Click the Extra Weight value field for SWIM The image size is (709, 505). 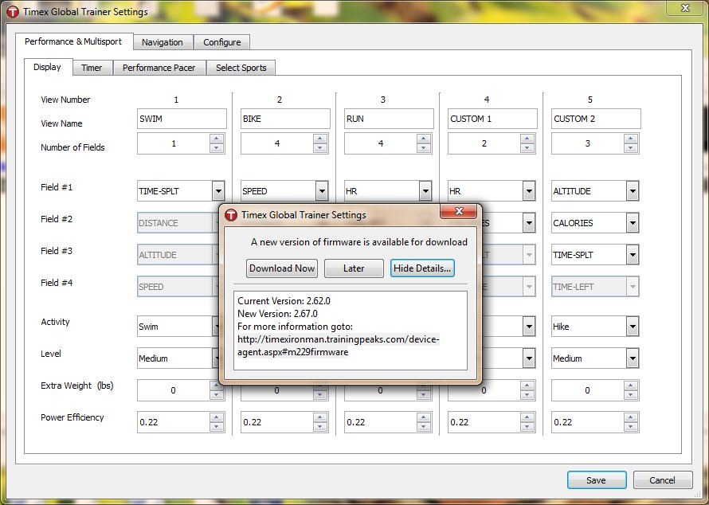pyautogui.click(x=173, y=390)
